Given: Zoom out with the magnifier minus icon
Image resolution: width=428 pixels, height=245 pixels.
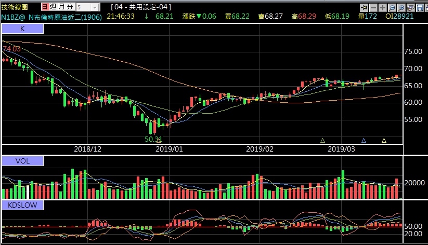Looking at the screenshot, I should coord(392,7).
